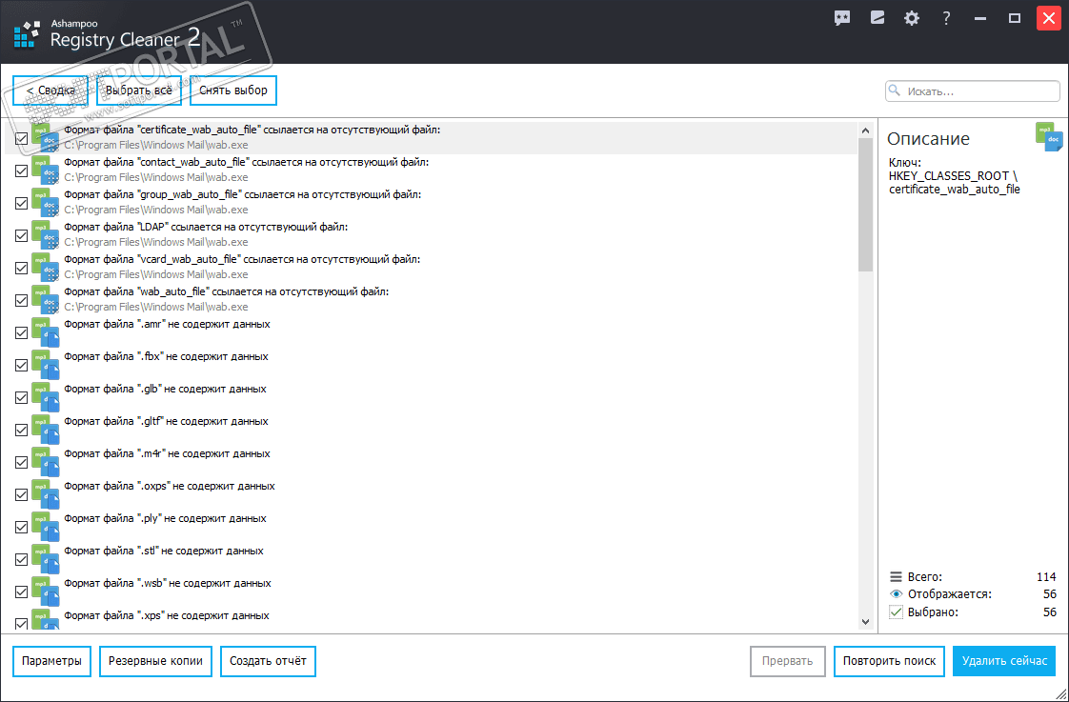1069x702 pixels.
Task: Click the list scrollbar thumb
Action: 866,205
